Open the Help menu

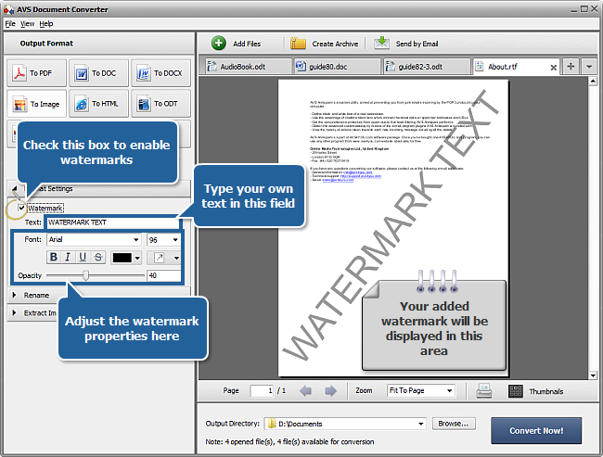point(46,24)
